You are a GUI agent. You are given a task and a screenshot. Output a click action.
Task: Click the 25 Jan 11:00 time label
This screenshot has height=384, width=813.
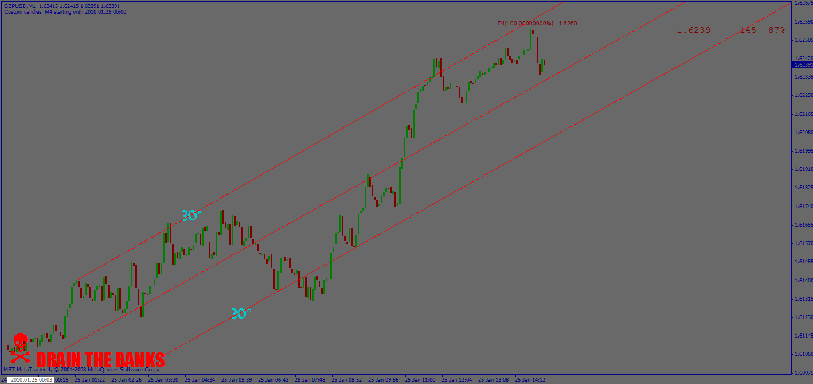(x=420, y=379)
